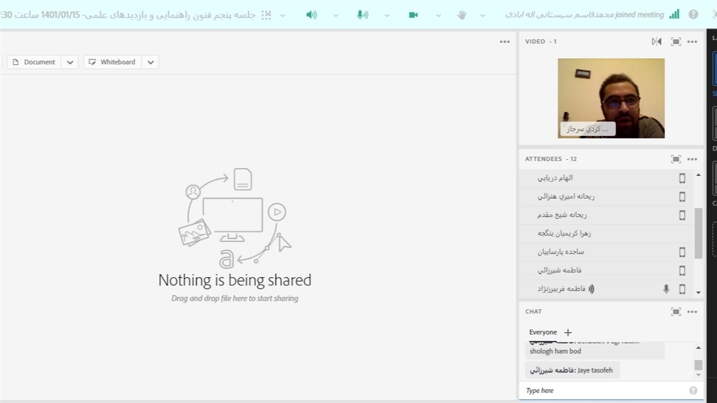This screenshot has width=717, height=403.
Task: Select the Everyone chat tab
Action: click(x=543, y=332)
